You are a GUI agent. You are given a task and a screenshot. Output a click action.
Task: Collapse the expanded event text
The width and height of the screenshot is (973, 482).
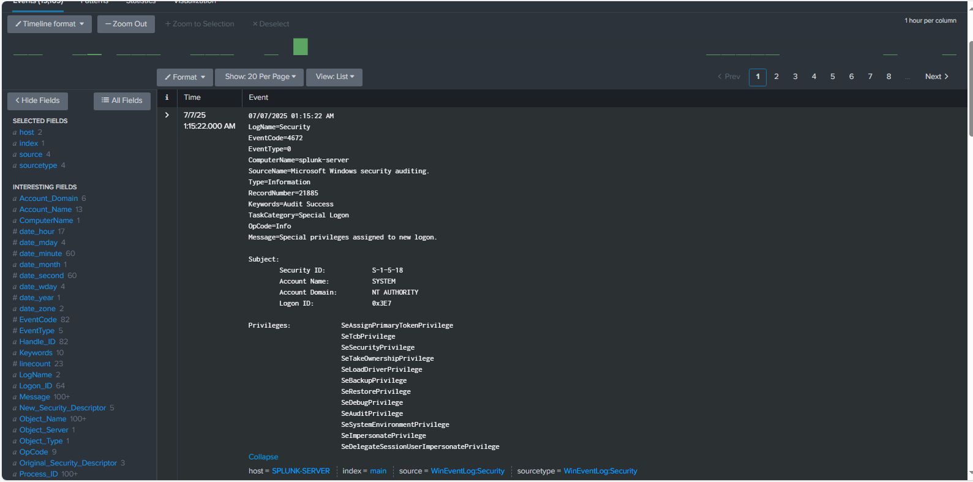coord(263,457)
